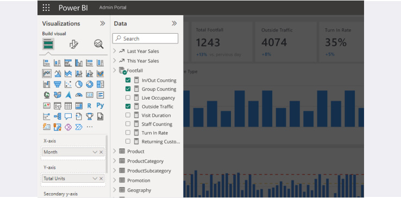The height and width of the screenshot is (198, 401).
Task: Remove Total Units from Y-axis
Action: (x=101, y=178)
